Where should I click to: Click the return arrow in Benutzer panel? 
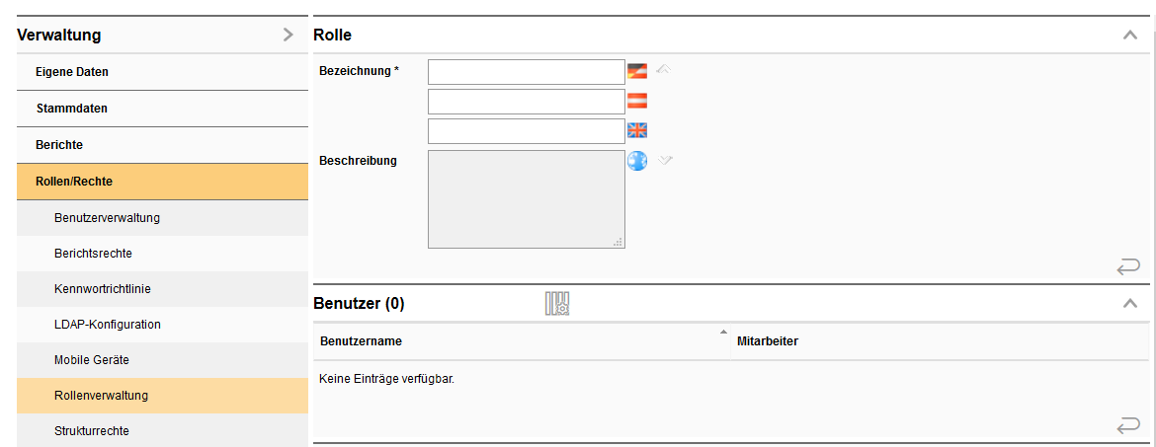point(1127,425)
